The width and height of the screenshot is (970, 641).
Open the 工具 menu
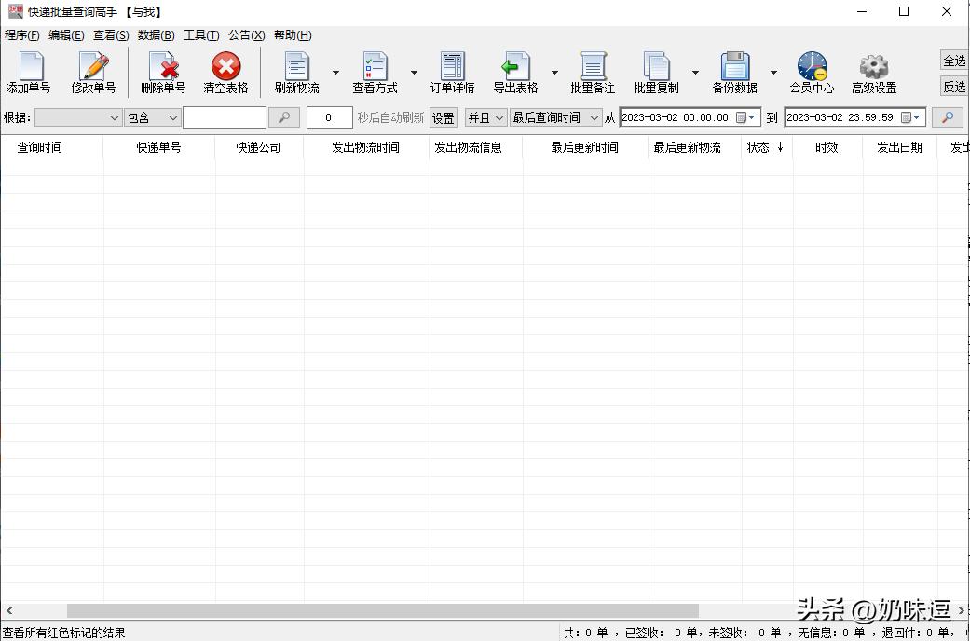tap(200, 34)
